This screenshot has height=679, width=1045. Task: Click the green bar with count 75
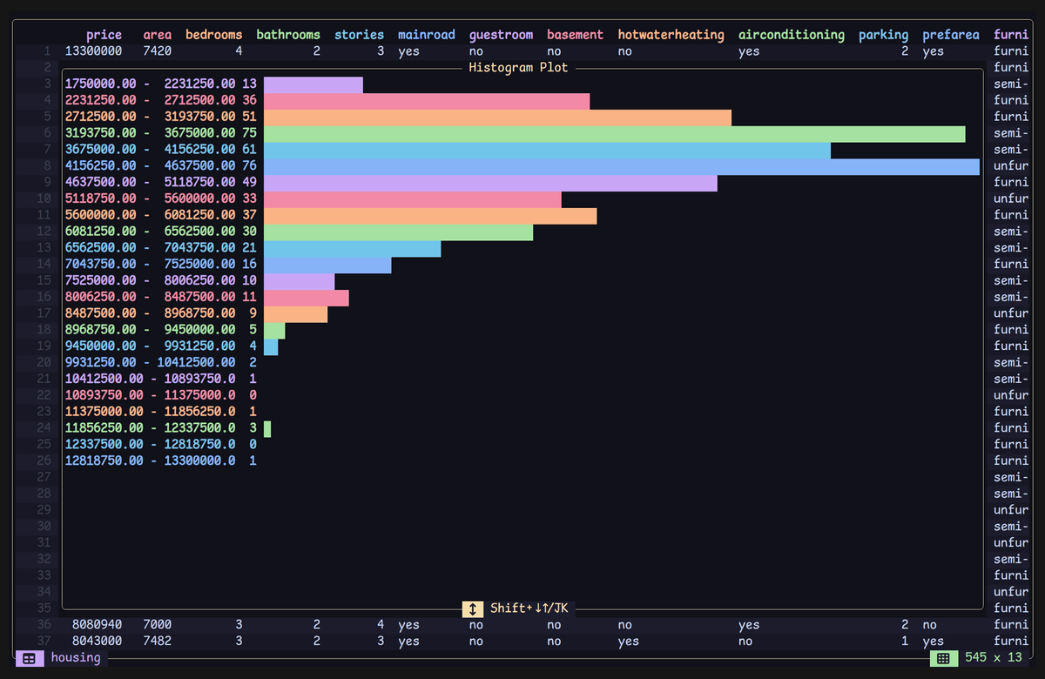pyautogui.click(x=615, y=134)
